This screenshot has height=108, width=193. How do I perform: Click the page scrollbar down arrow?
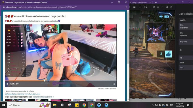[x=128, y=100]
